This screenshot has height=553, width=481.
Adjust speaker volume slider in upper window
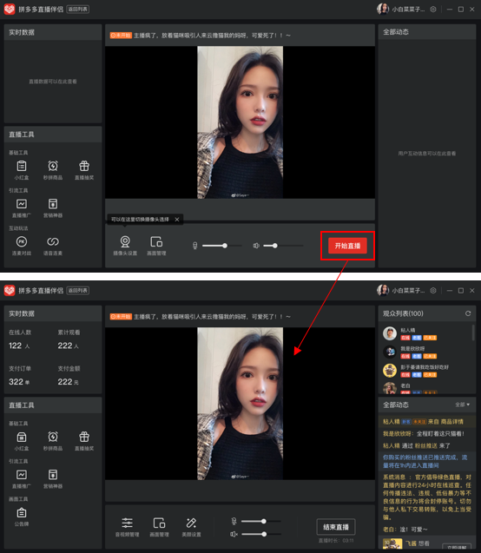click(x=283, y=246)
